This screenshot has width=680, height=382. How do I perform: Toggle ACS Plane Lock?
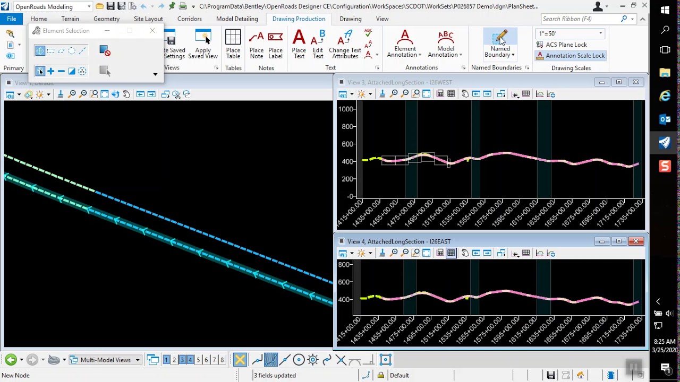(x=562, y=45)
